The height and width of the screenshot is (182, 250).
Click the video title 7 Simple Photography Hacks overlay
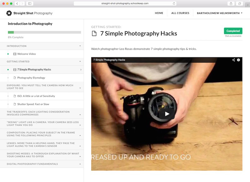click(109, 60)
